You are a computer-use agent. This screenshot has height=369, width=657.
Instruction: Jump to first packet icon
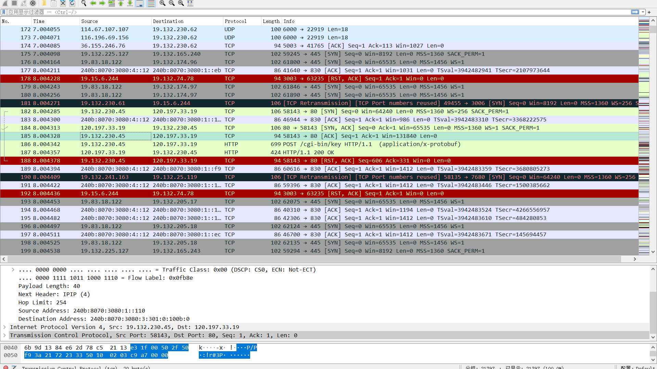[x=121, y=3]
